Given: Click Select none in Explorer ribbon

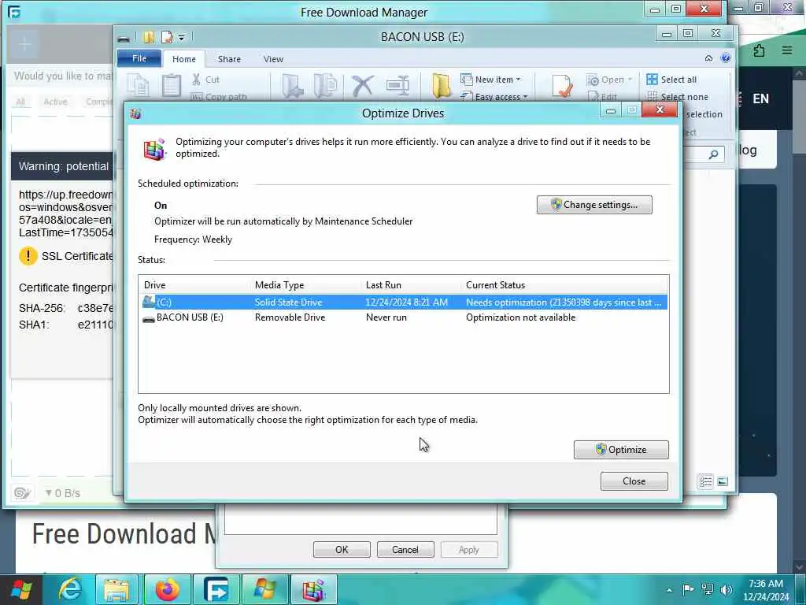Looking at the screenshot, I should click(x=678, y=97).
